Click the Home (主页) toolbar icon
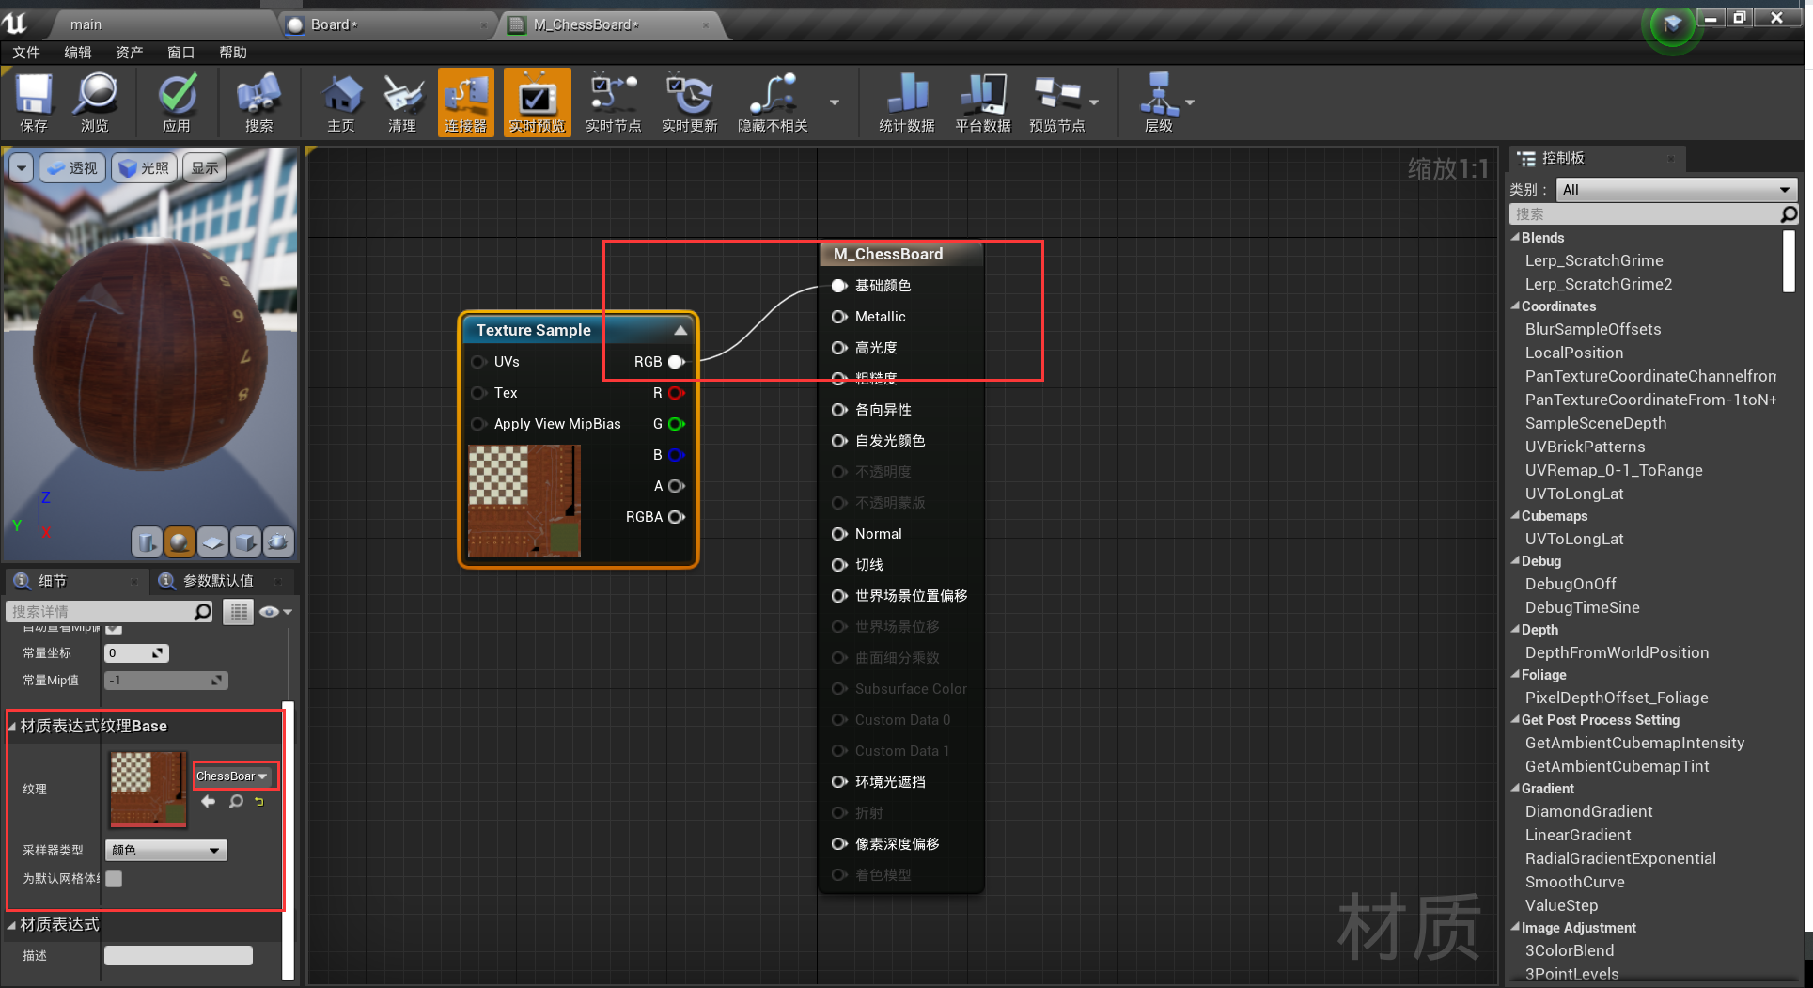1813x988 pixels. [340, 102]
